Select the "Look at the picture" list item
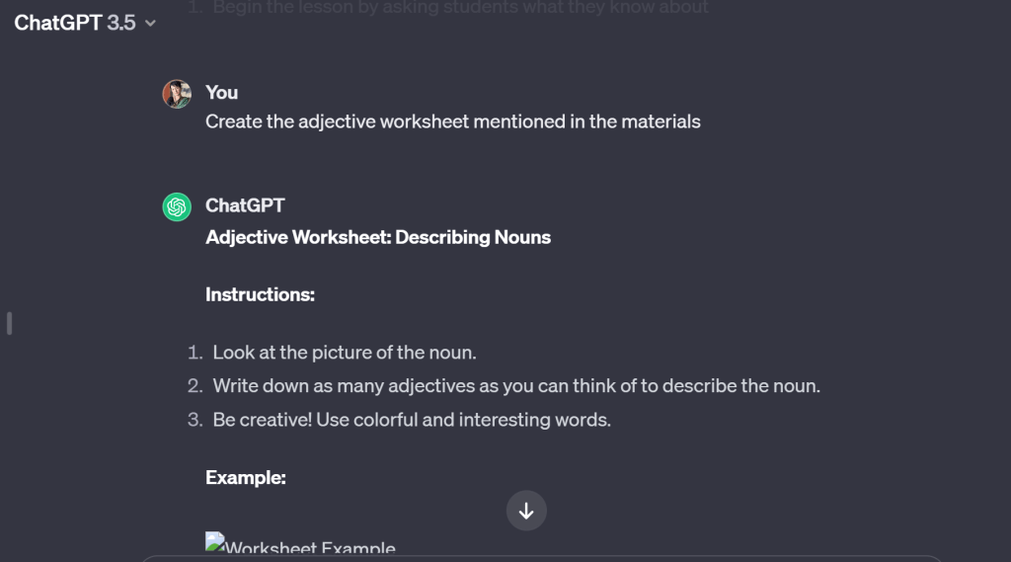The image size is (1011, 562). (x=345, y=353)
